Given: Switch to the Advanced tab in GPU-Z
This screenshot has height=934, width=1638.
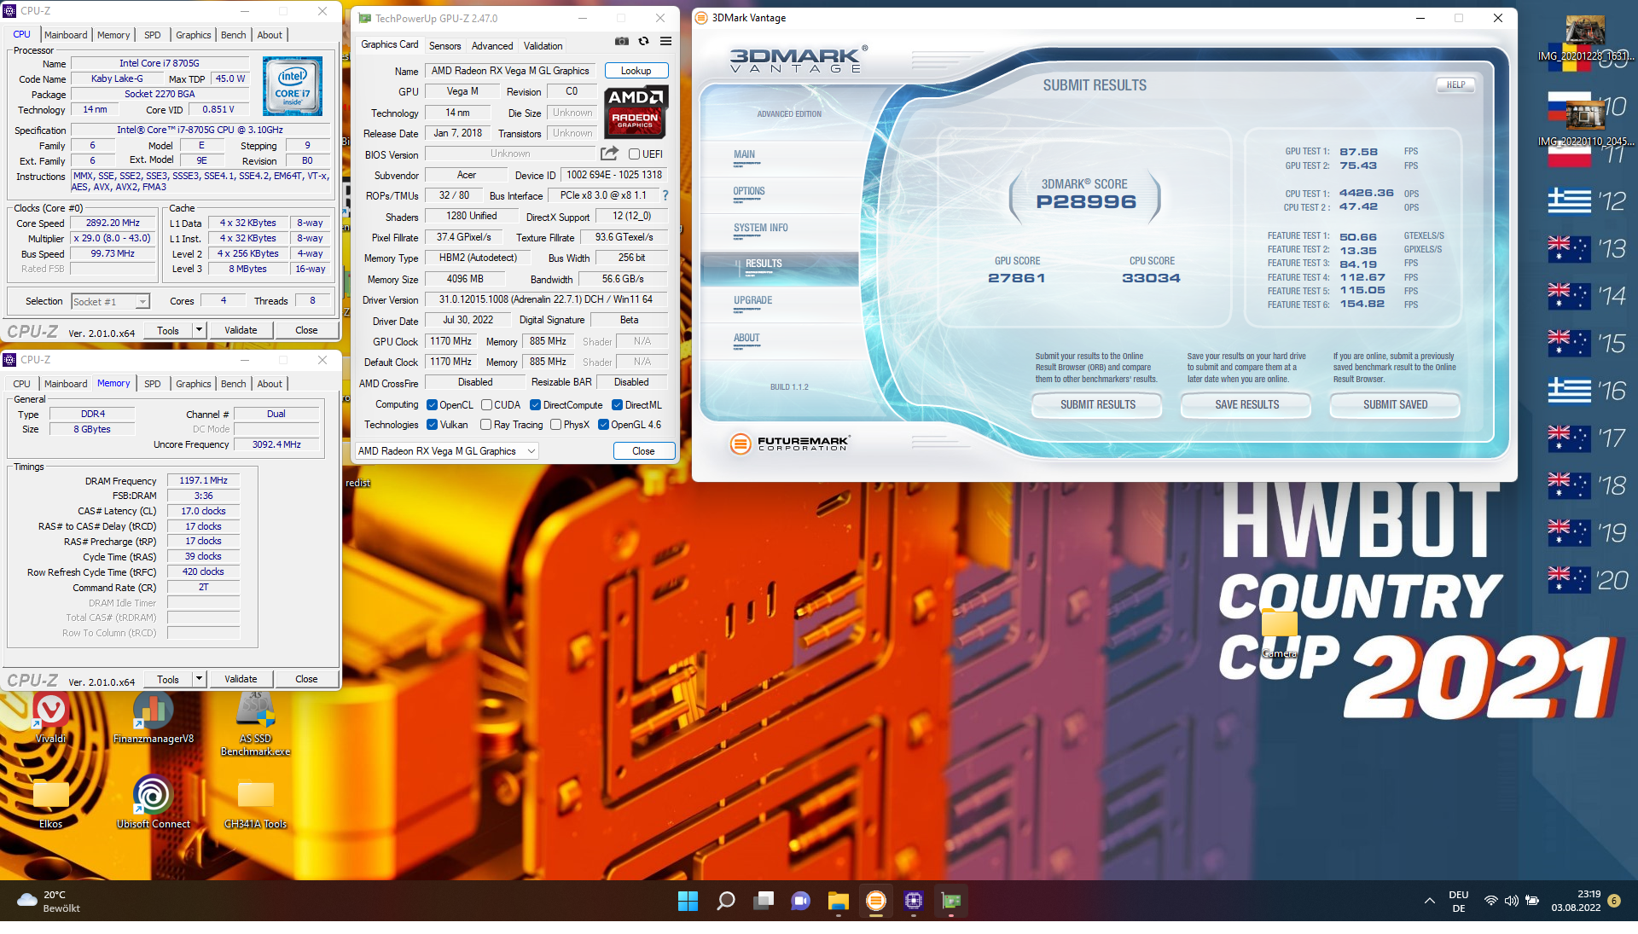Looking at the screenshot, I should pyautogui.click(x=492, y=46).
